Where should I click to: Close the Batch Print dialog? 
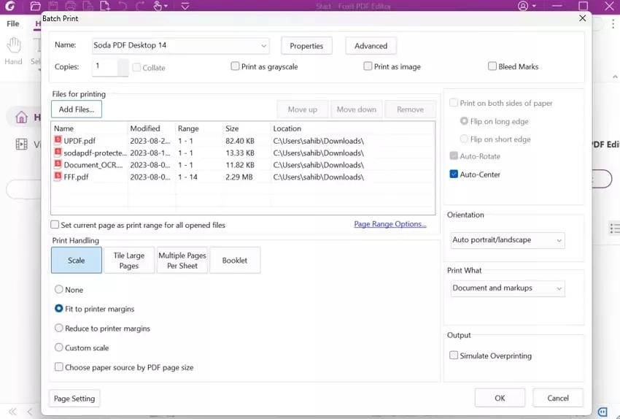point(583,18)
